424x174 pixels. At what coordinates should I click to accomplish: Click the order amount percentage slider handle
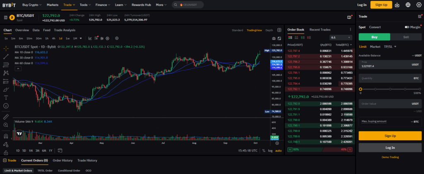pos(360,89)
